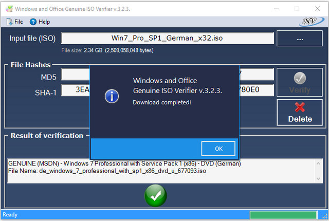The image size is (329, 221).
Task: Click the browse "..." button
Action: pyautogui.click(x=300, y=39)
